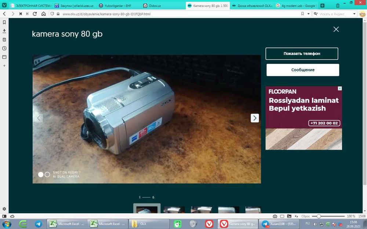Go forward one page in history
The height and width of the screenshot is (229, 367).
13,14
